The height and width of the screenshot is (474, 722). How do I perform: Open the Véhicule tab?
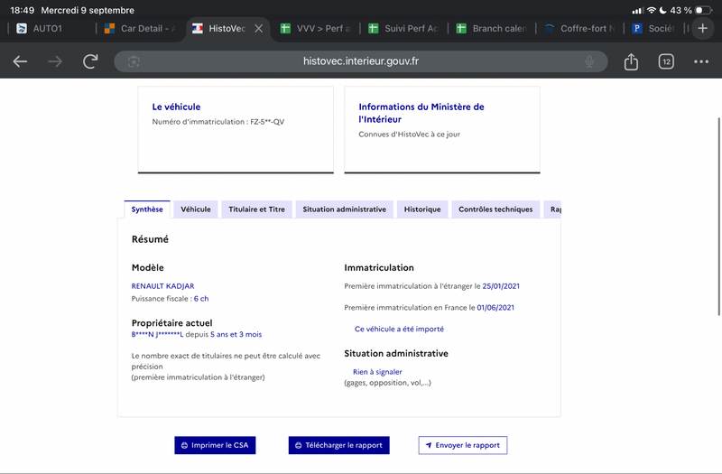pos(196,209)
